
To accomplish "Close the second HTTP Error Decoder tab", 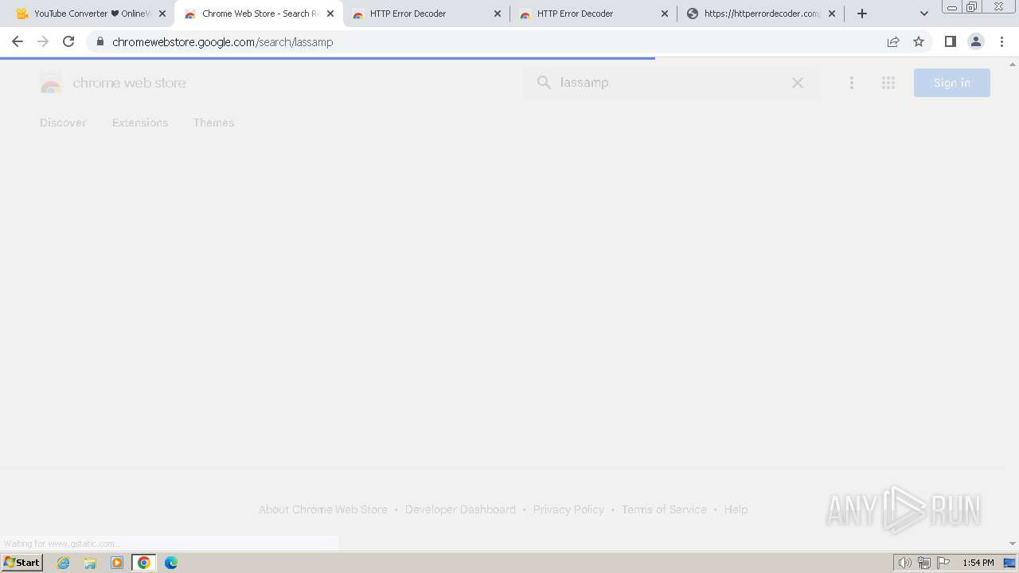I will click(x=665, y=14).
